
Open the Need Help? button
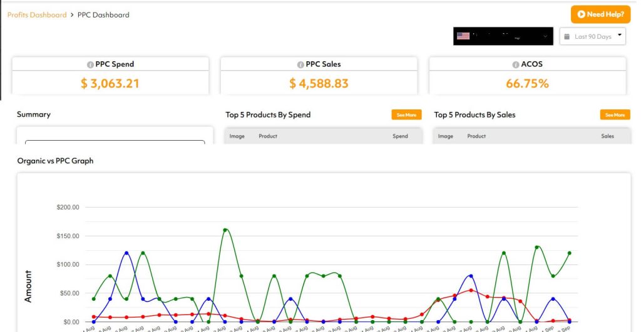coord(600,14)
